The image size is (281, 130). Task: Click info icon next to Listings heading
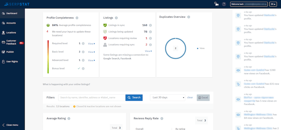(x=116, y=18)
